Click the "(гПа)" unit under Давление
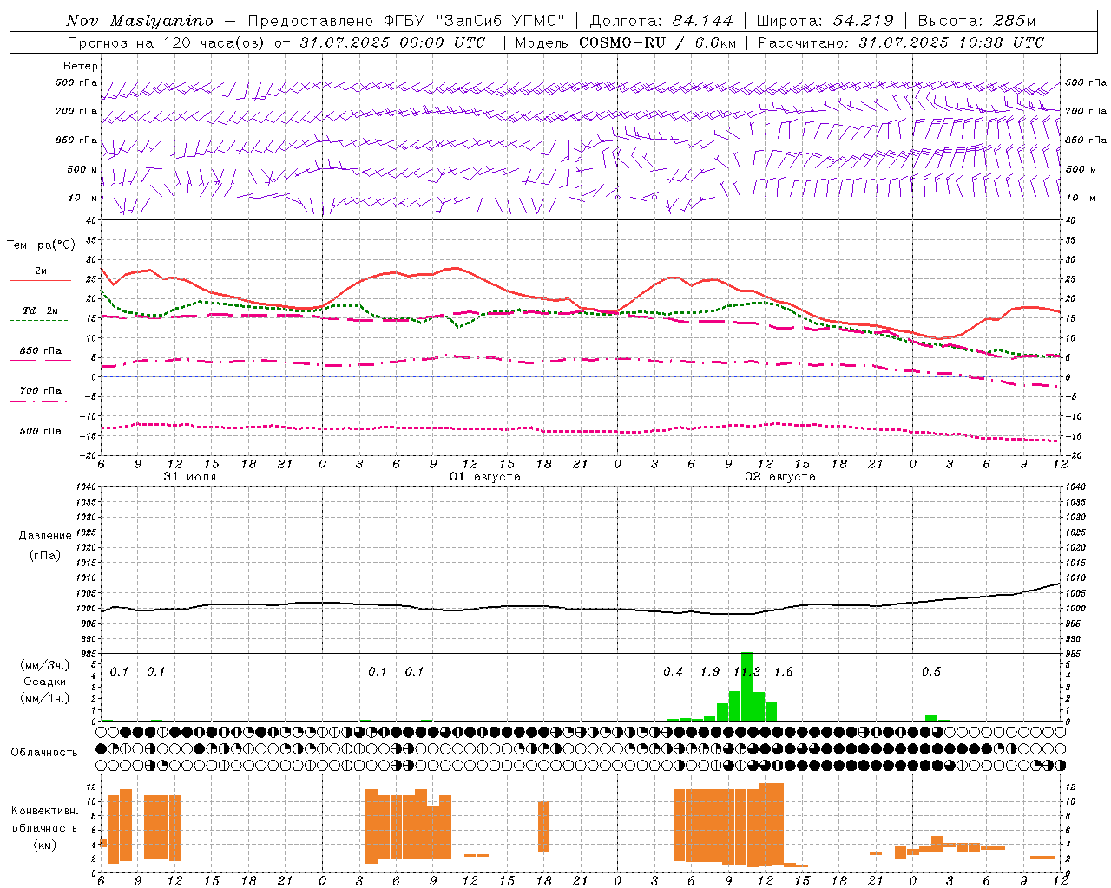 [45, 555]
